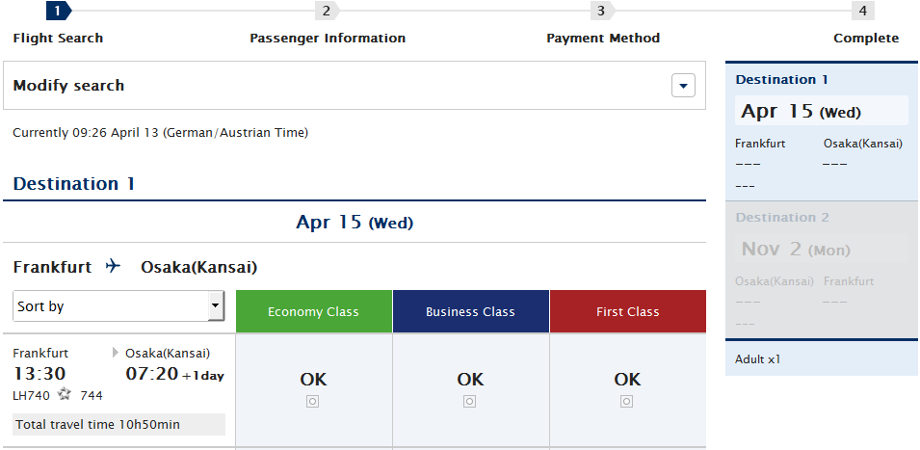Click the small arrow before Osaka(Kansai) arrival
This screenshot has width=920, height=450.
coord(117,353)
